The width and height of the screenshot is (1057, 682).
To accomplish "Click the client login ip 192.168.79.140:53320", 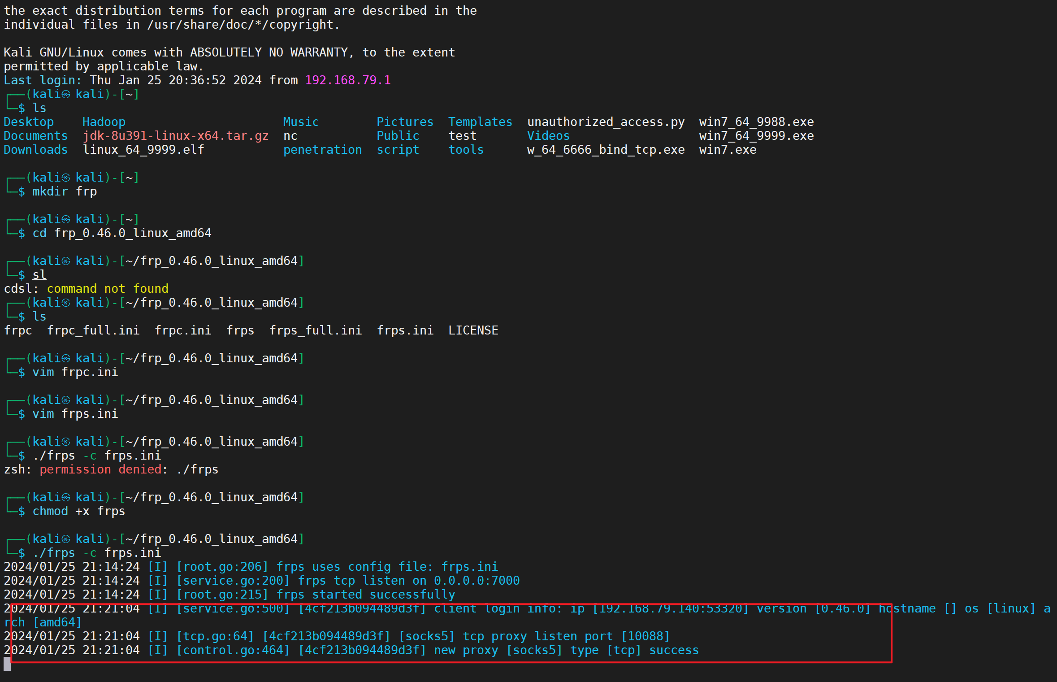I will (x=671, y=609).
